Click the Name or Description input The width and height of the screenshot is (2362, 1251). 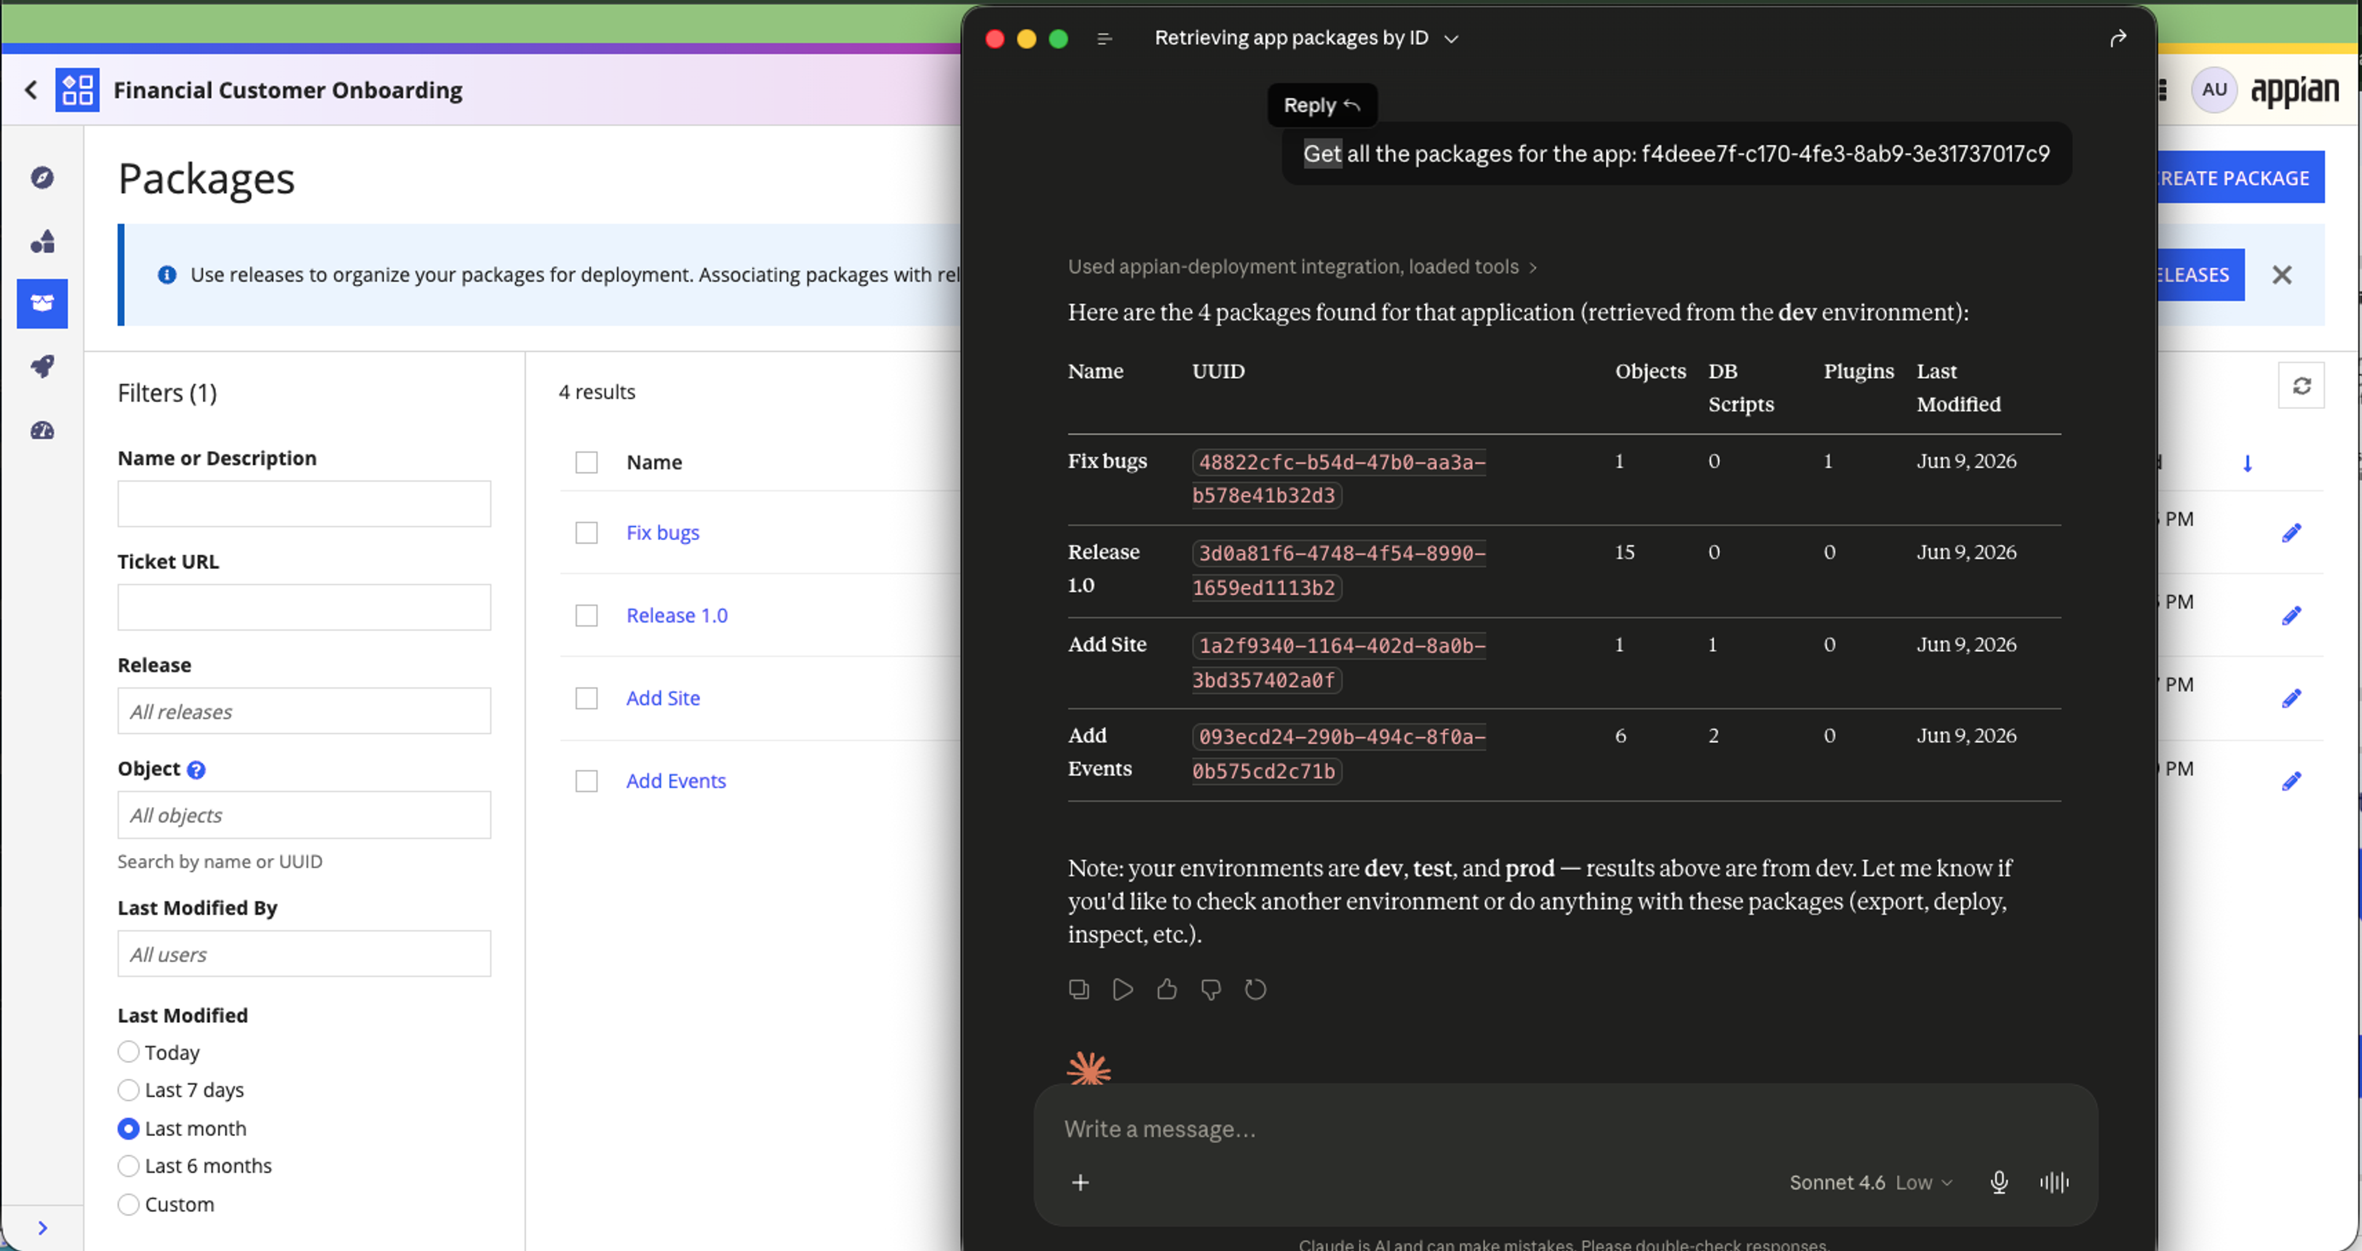(x=303, y=504)
